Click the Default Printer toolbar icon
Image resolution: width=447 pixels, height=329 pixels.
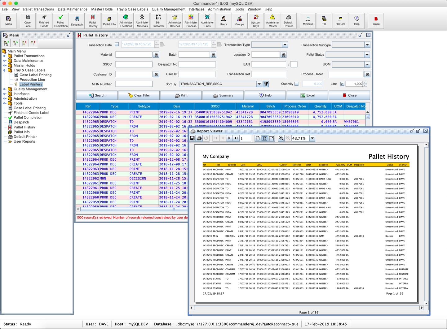point(288,21)
